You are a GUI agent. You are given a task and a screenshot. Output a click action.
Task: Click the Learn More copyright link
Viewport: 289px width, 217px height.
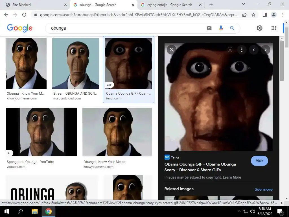pyautogui.click(x=232, y=177)
